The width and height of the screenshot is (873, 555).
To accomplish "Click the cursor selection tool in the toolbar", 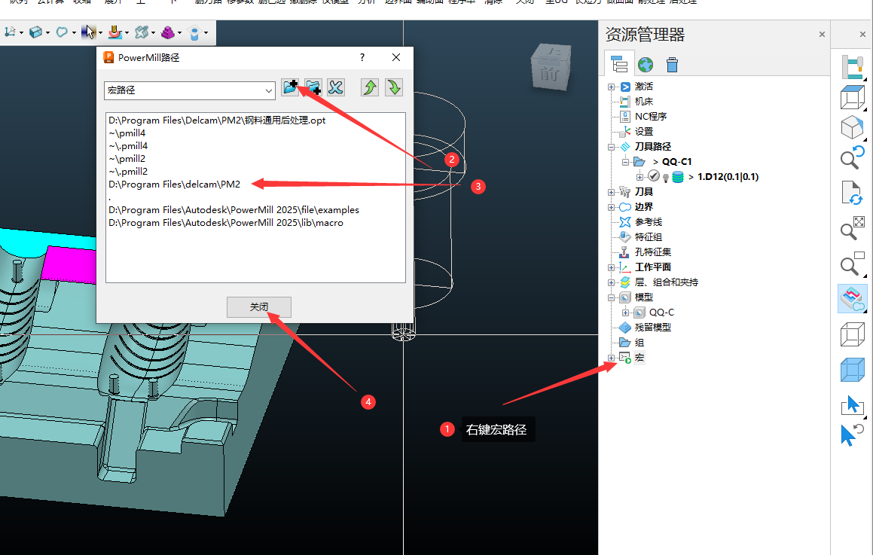I will 89,32.
